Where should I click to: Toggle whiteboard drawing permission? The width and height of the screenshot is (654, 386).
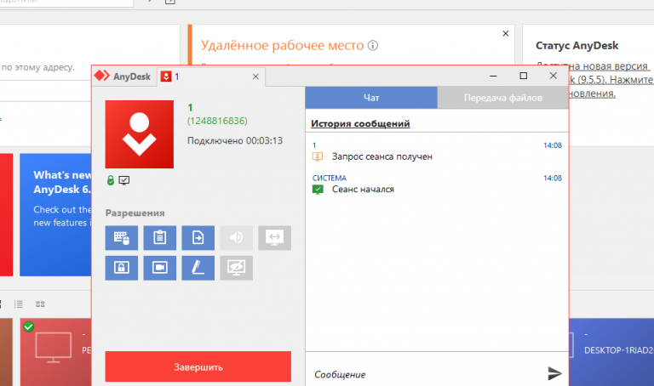(x=198, y=268)
